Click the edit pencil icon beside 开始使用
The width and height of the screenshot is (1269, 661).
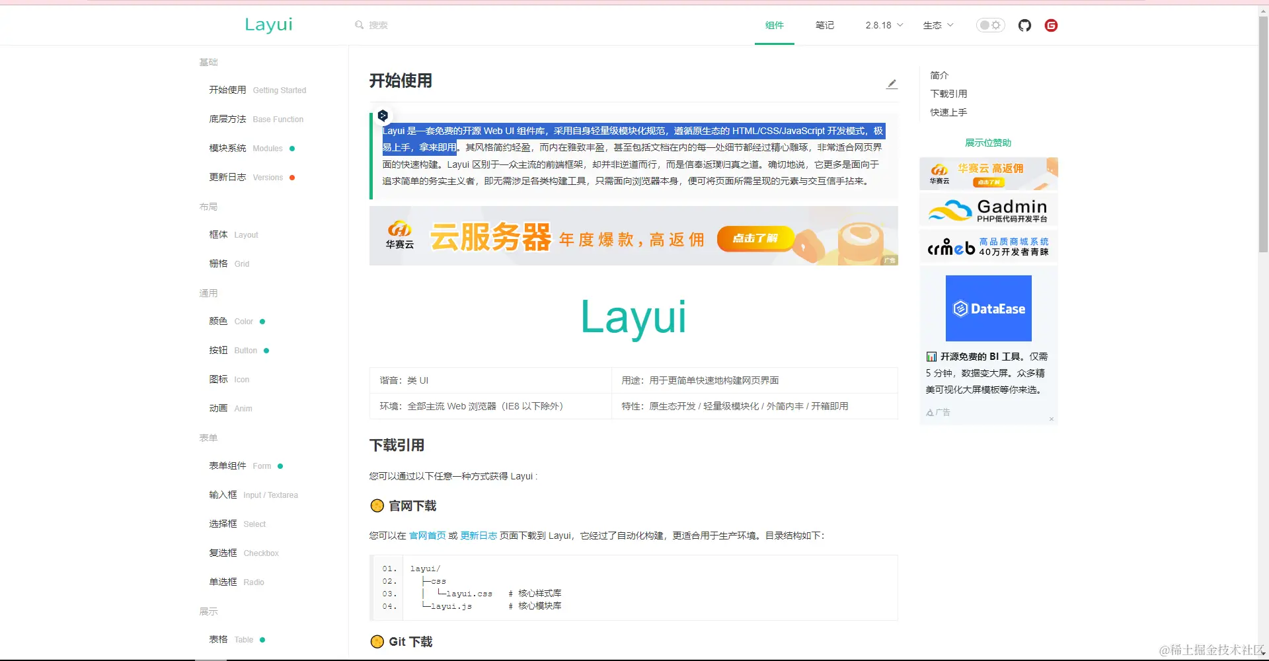click(x=892, y=84)
